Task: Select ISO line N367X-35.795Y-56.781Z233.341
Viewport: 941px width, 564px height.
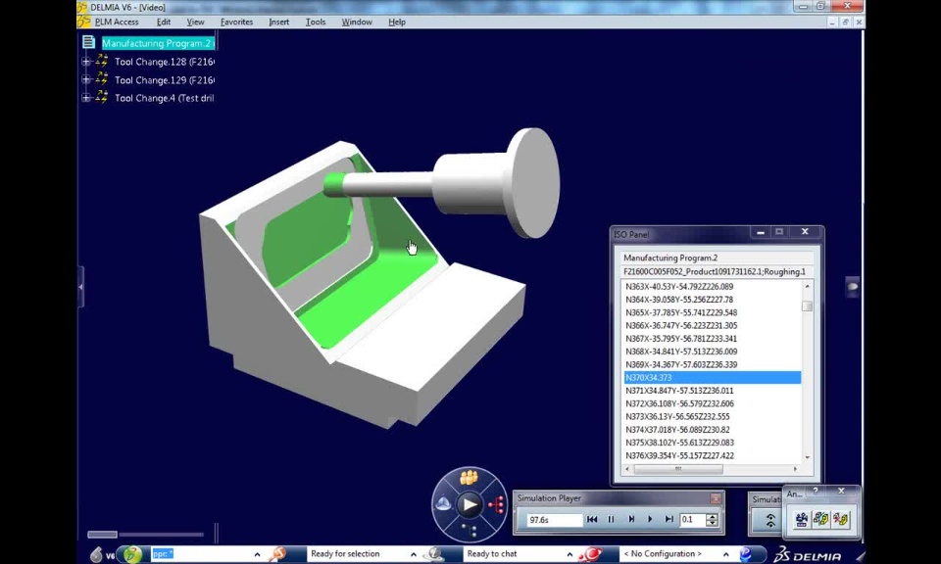Action: [x=713, y=339]
